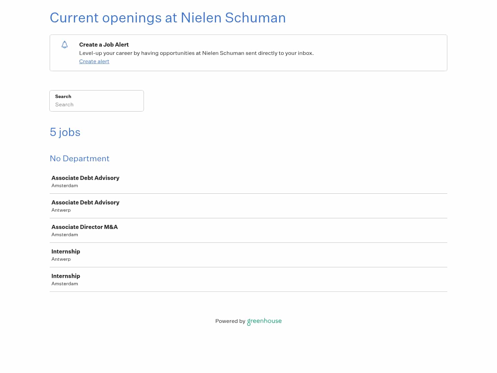This screenshot has height=373, width=497.
Task: Click the Level-up your career description text
Action: (196, 53)
